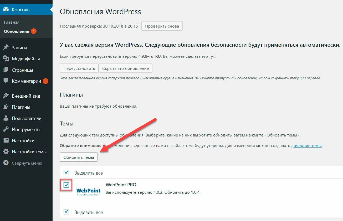Click the version 1.0.3 update text
The image size is (343, 221).
(x=153, y=192)
